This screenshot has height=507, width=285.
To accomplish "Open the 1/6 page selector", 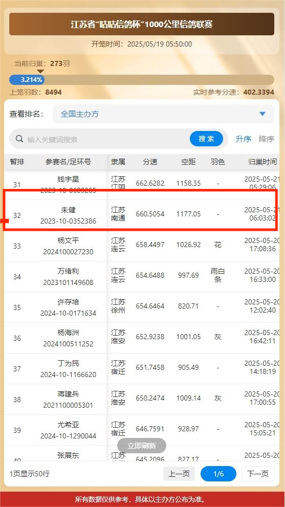I will pos(218,474).
